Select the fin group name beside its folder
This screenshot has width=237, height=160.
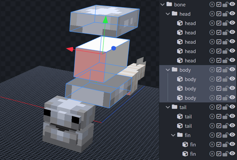pos(188,135)
